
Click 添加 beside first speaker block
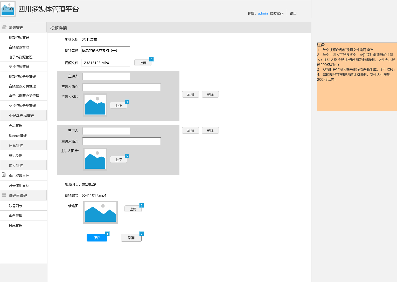click(191, 94)
